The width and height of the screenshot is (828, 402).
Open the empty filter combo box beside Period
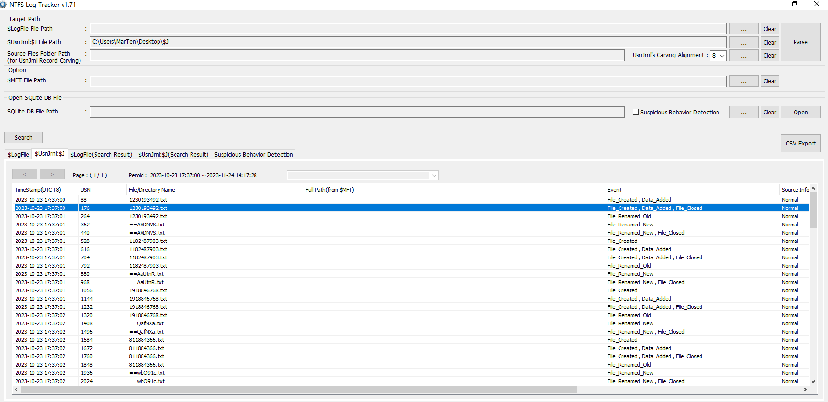(363, 175)
